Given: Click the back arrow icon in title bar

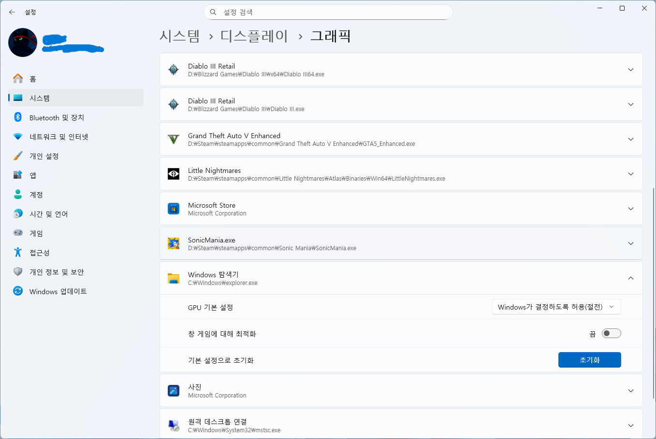Looking at the screenshot, I should (12, 12).
